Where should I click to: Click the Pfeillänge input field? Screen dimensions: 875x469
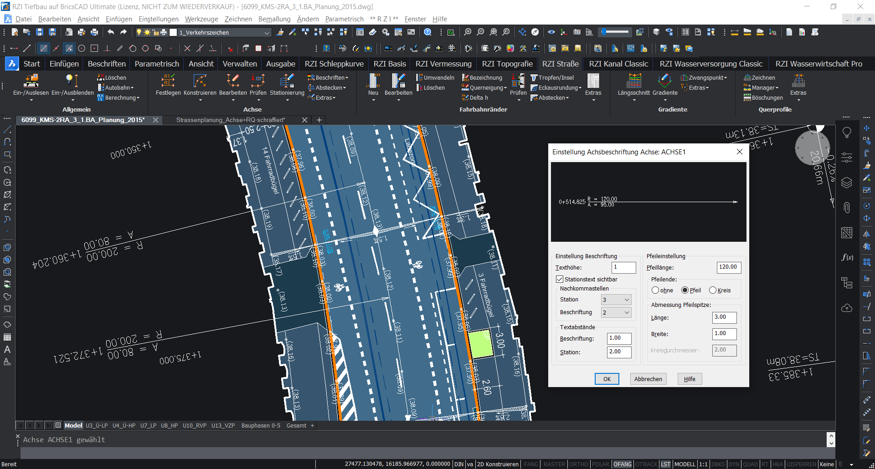[729, 267]
